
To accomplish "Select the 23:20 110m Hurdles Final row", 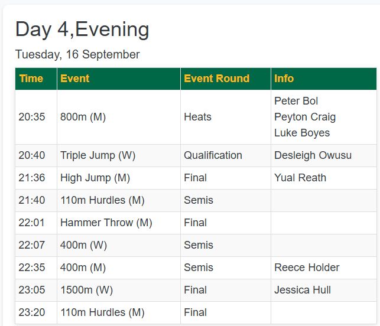I will (x=196, y=312).
